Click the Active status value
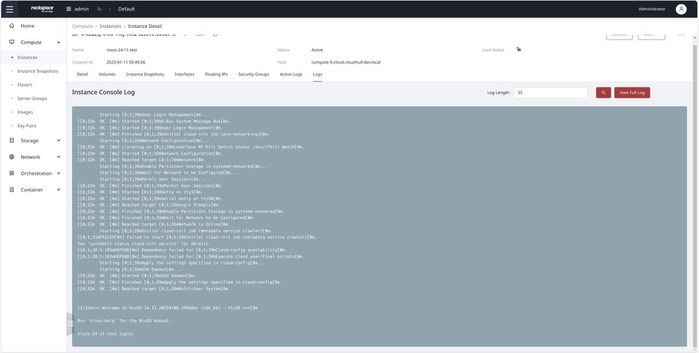 point(317,50)
